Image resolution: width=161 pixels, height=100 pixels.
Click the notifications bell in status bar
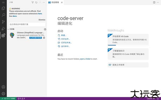(x=158, y=99)
